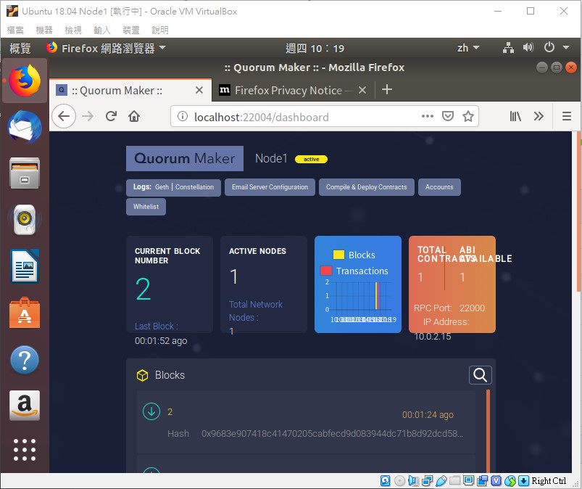
Task: Open page actions three-dot menu
Action: (x=428, y=116)
